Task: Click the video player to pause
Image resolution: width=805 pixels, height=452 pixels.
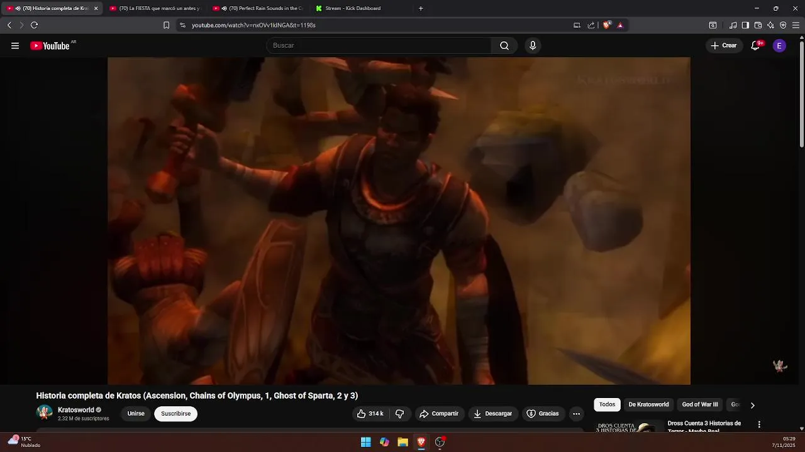Action: (399, 220)
